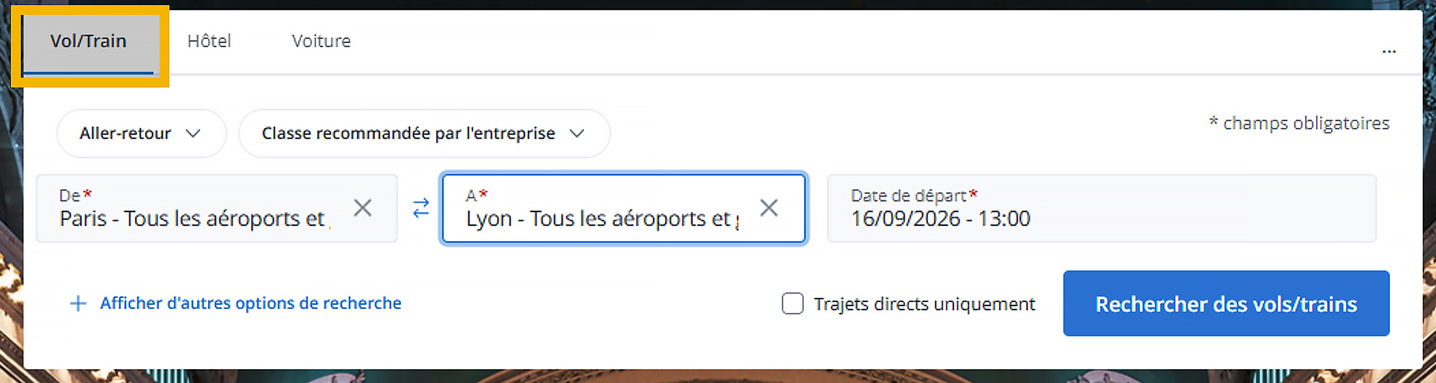This screenshot has height=383, width=1436.
Task: Open the three-dots more options menu
Action: pos(1389,51)
